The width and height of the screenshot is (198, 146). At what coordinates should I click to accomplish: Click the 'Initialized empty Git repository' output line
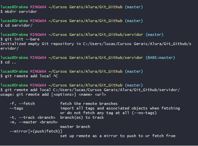point(96,46)
